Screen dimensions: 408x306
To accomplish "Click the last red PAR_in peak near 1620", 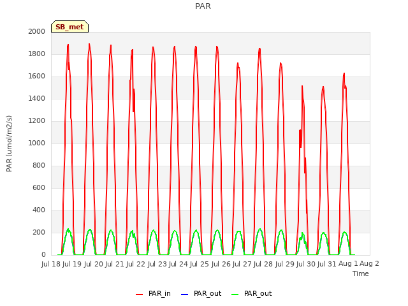I will click(x=344, y=74).
